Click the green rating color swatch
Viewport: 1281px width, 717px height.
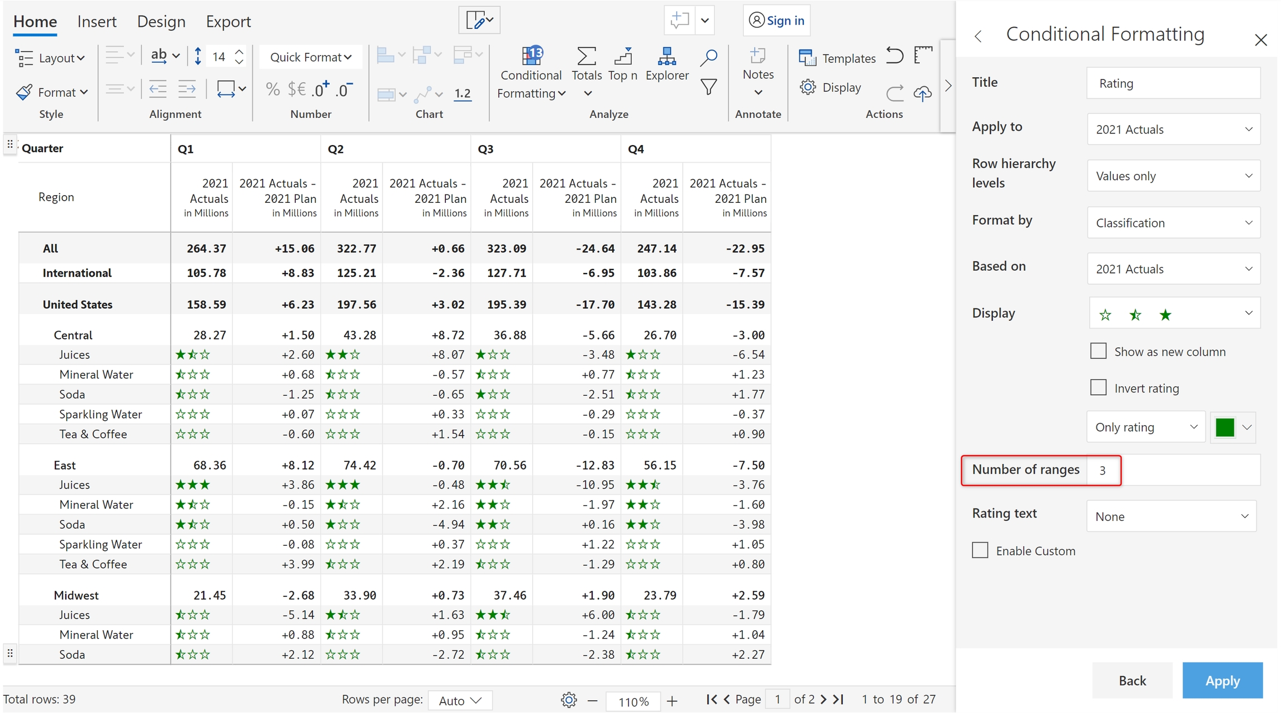[1225, 427]
